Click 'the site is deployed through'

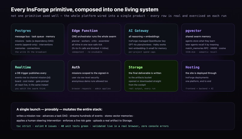point(201,73)
